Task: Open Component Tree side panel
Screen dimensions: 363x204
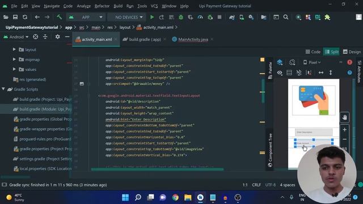Action: (270, 150)
